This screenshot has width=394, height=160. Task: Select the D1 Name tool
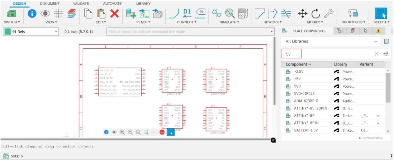coord(187,13)
